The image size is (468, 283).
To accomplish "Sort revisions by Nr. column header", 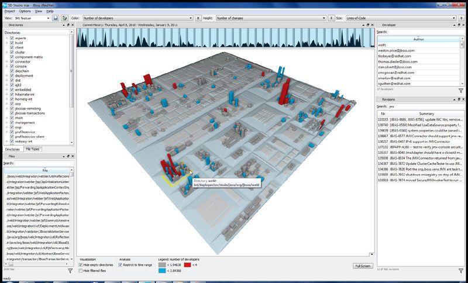I will 383,113.
